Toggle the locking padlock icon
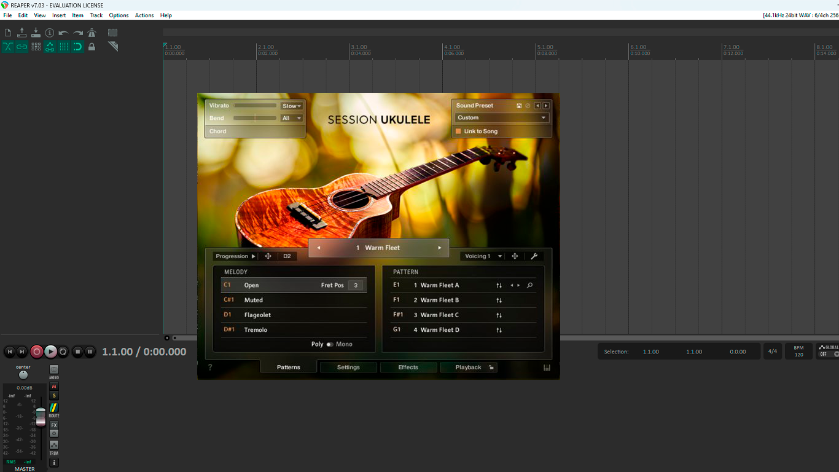Screen dimensions: 839x472 click(x=92, y=47)
